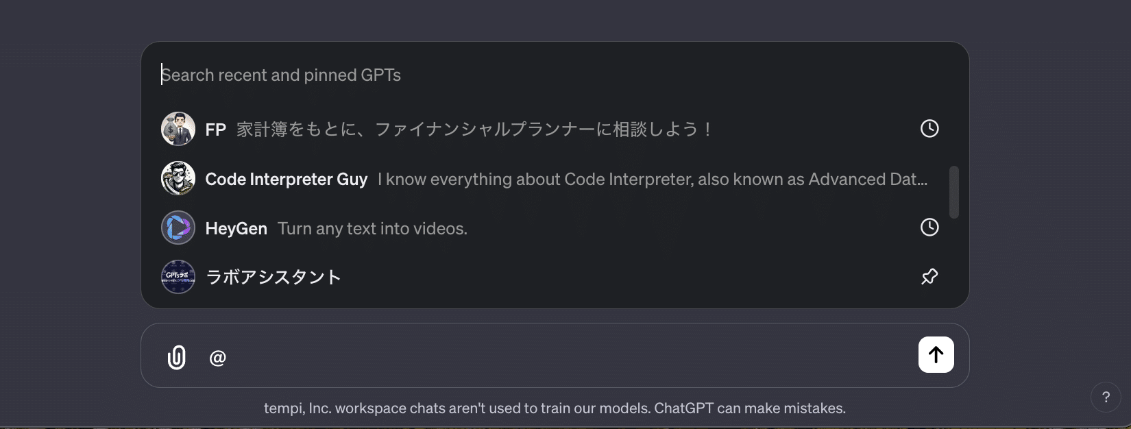1131x429 pixels.
Task: Click the paperclip attach file icon
Action: [x=177, y=357]
